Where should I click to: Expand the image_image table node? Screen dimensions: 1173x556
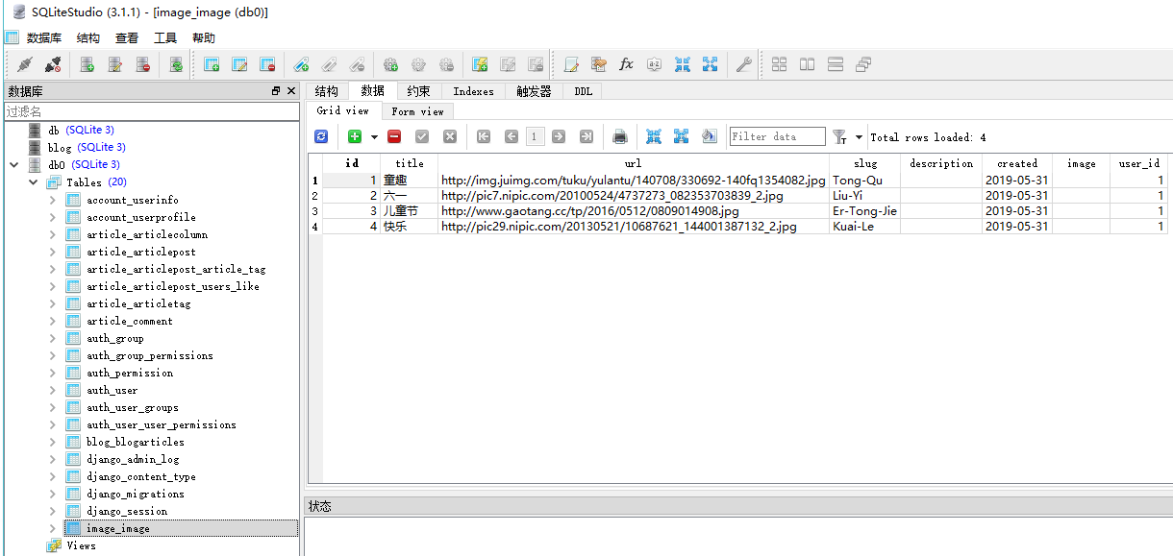coord(53,528)
